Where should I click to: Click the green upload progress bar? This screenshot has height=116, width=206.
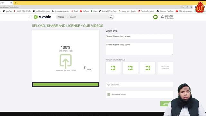66,84
